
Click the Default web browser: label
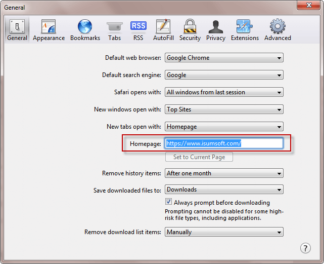tap(133, 58)
